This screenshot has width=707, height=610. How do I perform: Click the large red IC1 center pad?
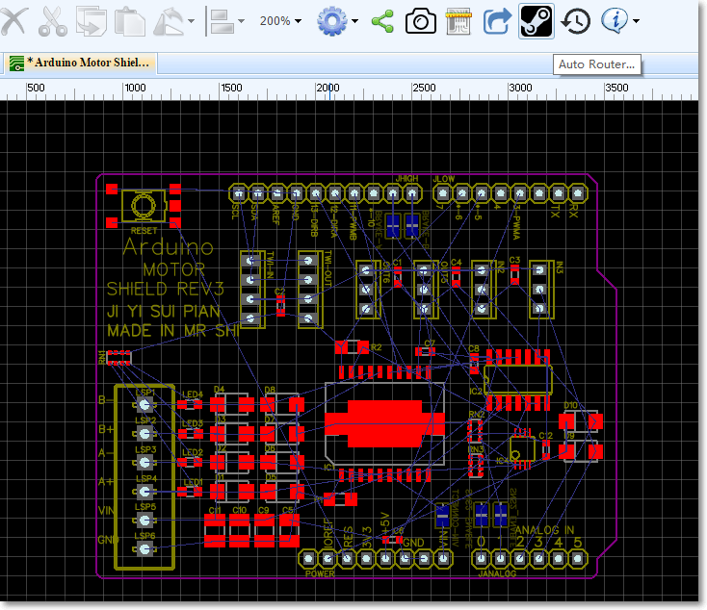[x=384, y=424]
